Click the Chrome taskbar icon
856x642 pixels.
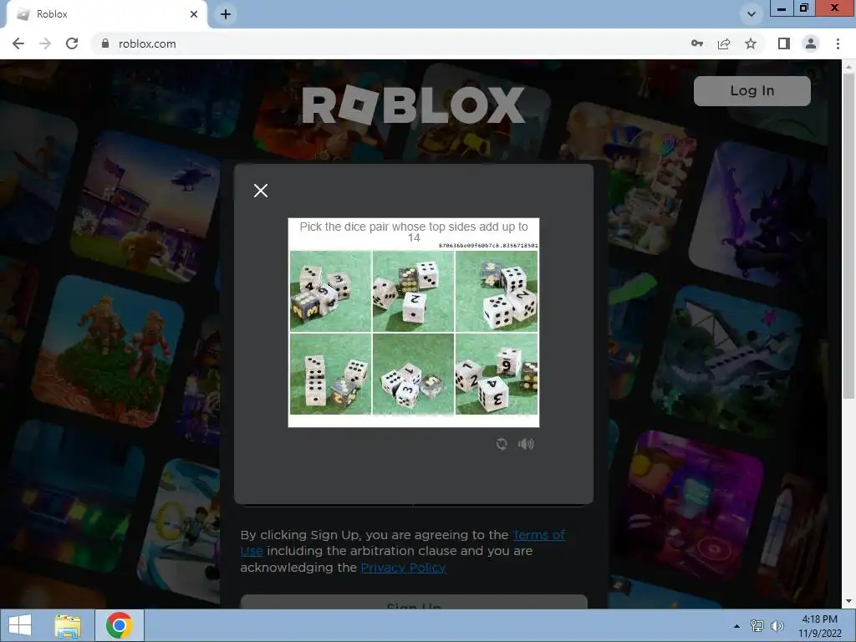coord(120,625)
